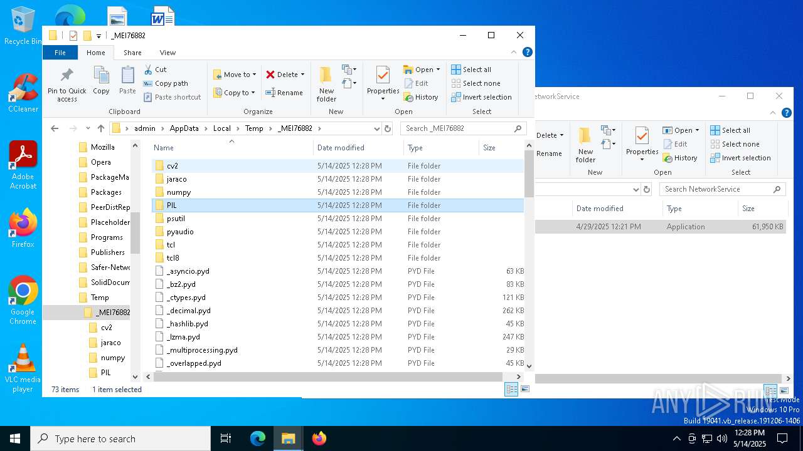
Task: Refresh the _MEI76882 folder view
Action: [x=388, y=128]
